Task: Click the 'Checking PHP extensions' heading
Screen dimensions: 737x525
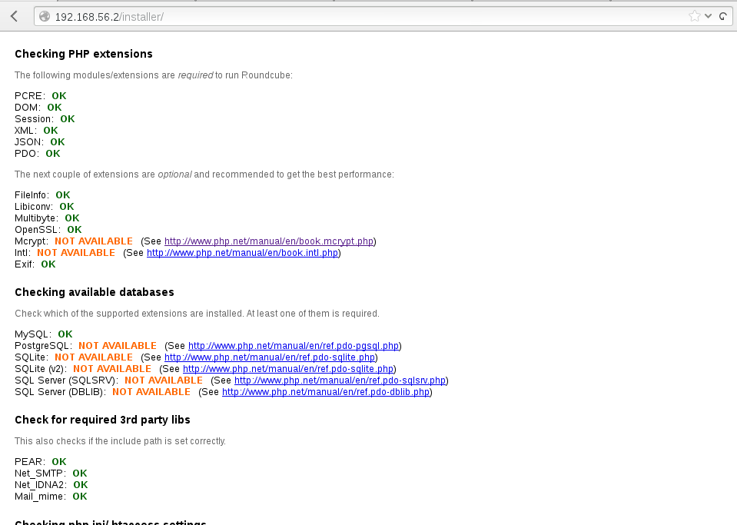Action: (84, 54)
